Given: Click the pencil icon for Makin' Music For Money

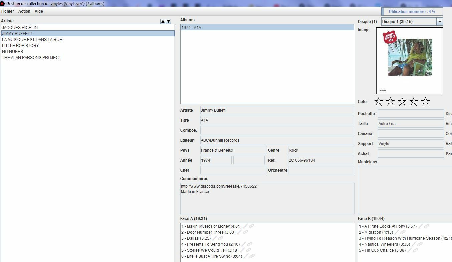Looking at the screenshot, I should click(x=245, y=226).
